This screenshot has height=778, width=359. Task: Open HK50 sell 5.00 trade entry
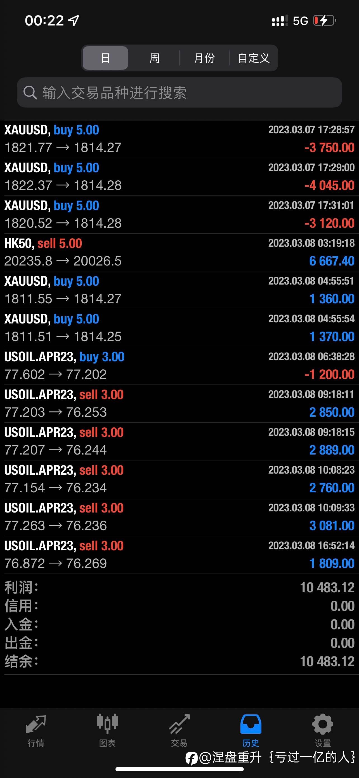click(x=179, y=252)
